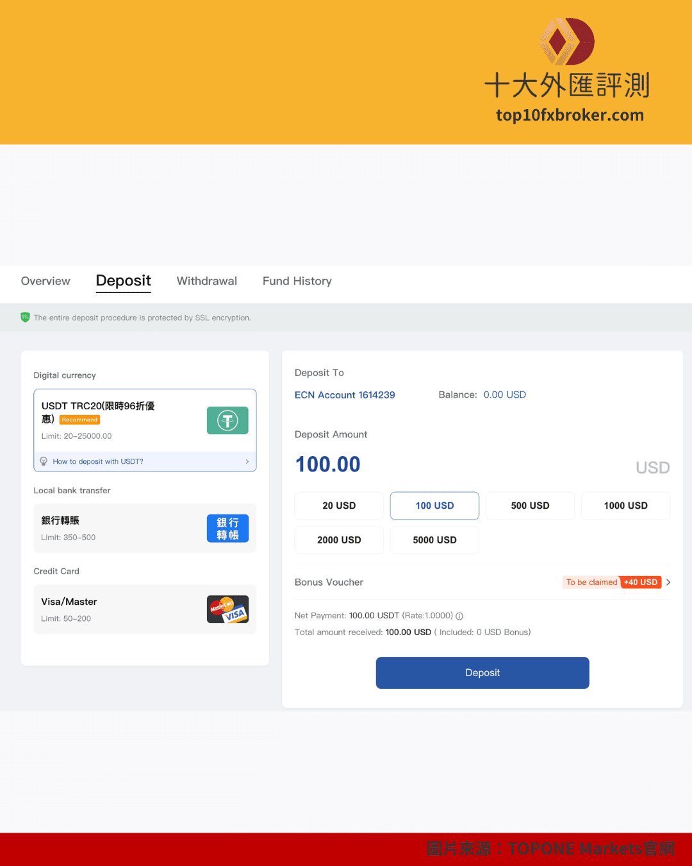Open the Fund History tab

coord(297,281)
